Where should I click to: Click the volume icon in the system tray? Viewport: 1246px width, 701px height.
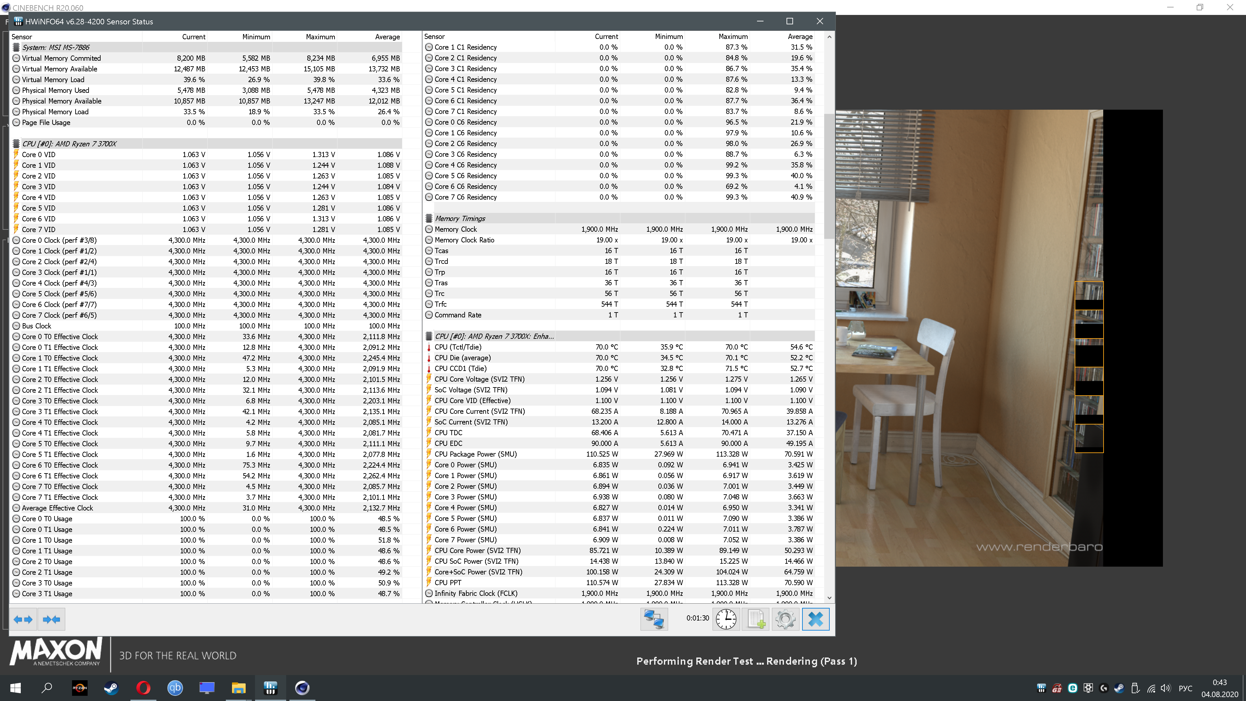[1165, 688]
